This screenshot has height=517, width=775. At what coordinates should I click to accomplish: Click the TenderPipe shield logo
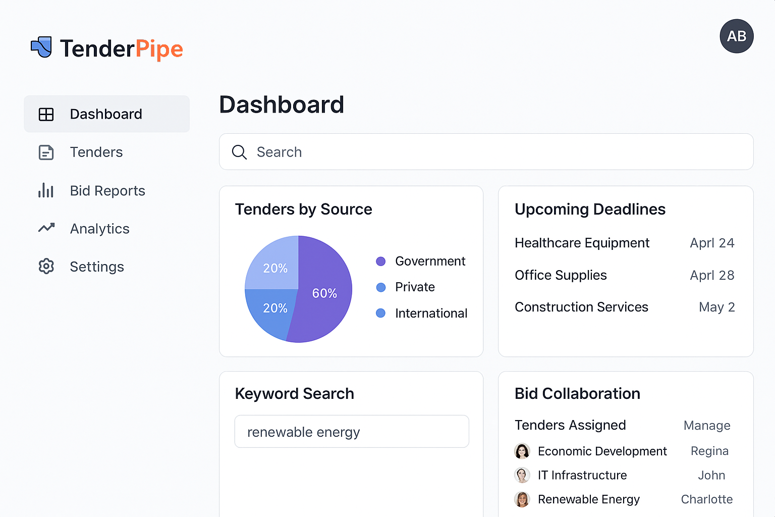[42, 47]
